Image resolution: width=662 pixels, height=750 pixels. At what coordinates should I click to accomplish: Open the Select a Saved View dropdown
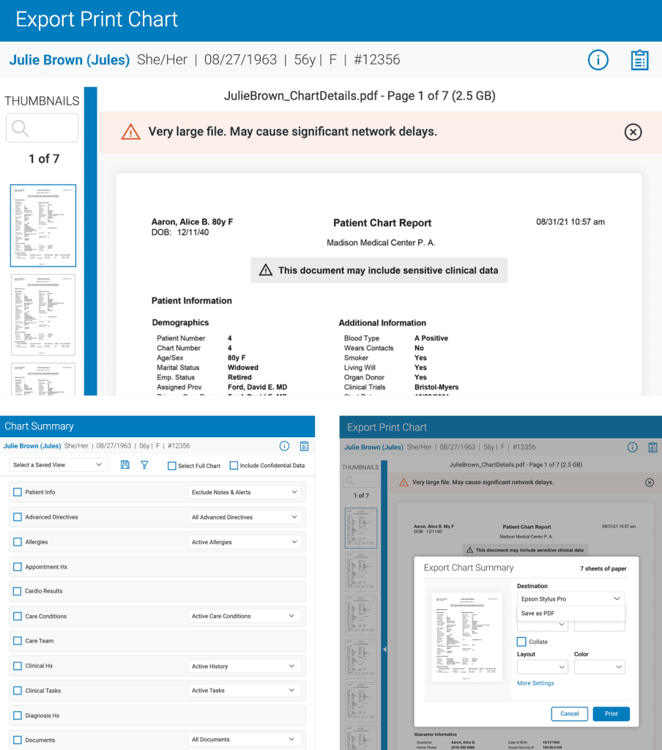59,465
